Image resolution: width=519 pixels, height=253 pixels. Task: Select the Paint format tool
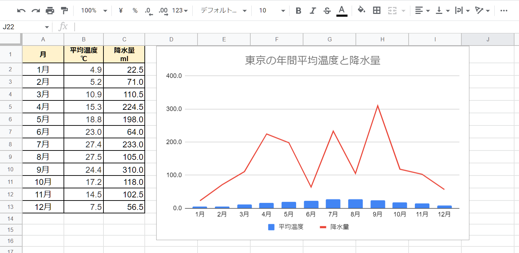[64, 11]
